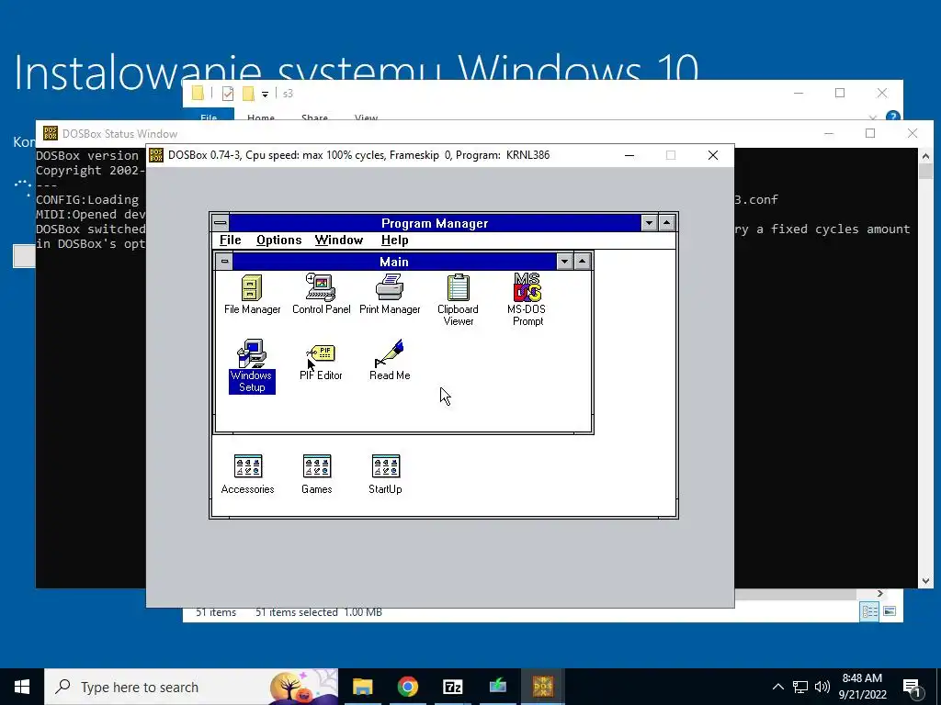Select the Accessories program group icon
Image resolution: width=941 pixels, height=705 pixels.
pos(248,475)
